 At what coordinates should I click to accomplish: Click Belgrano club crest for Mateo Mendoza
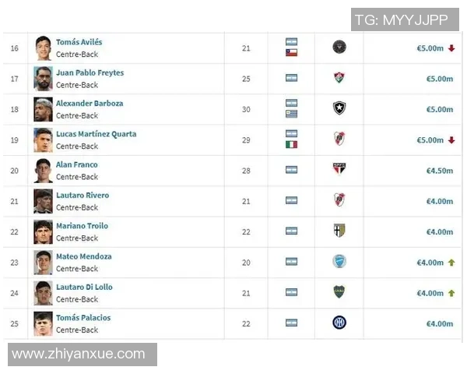pyautogui.click(x=339, y=262)
